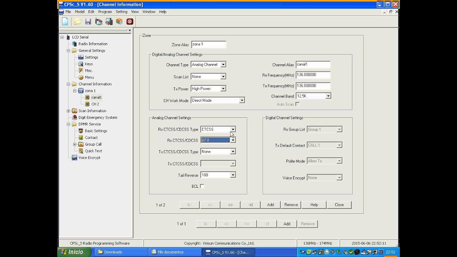457x257 pixels.
Task: Select the LCD Serial radio root node
Action: (80, 37)
